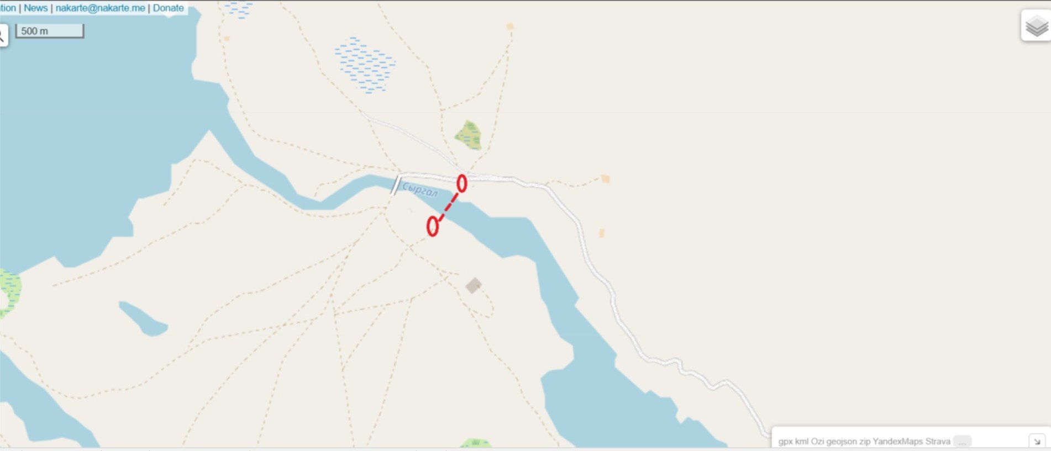Click the red dashed line across the river
This screenshot has width=1051, height=451.
pyautogui.click(x=448, y=206)
